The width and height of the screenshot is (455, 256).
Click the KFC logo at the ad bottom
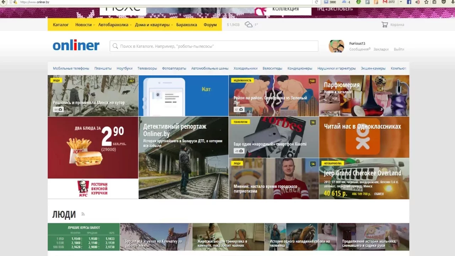click(83, 188)
